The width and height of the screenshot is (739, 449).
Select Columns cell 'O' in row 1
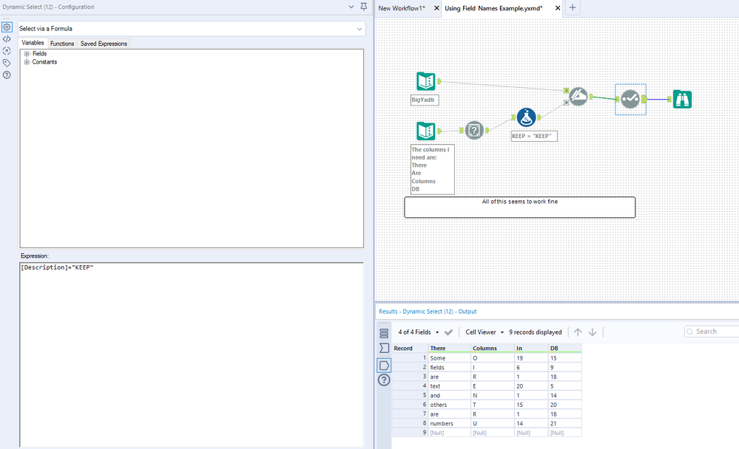493,358
